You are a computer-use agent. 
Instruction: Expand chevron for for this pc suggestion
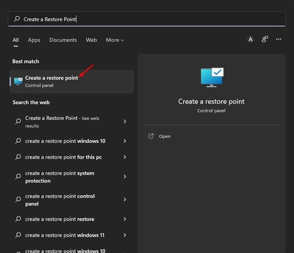click(x=124, y=157)
